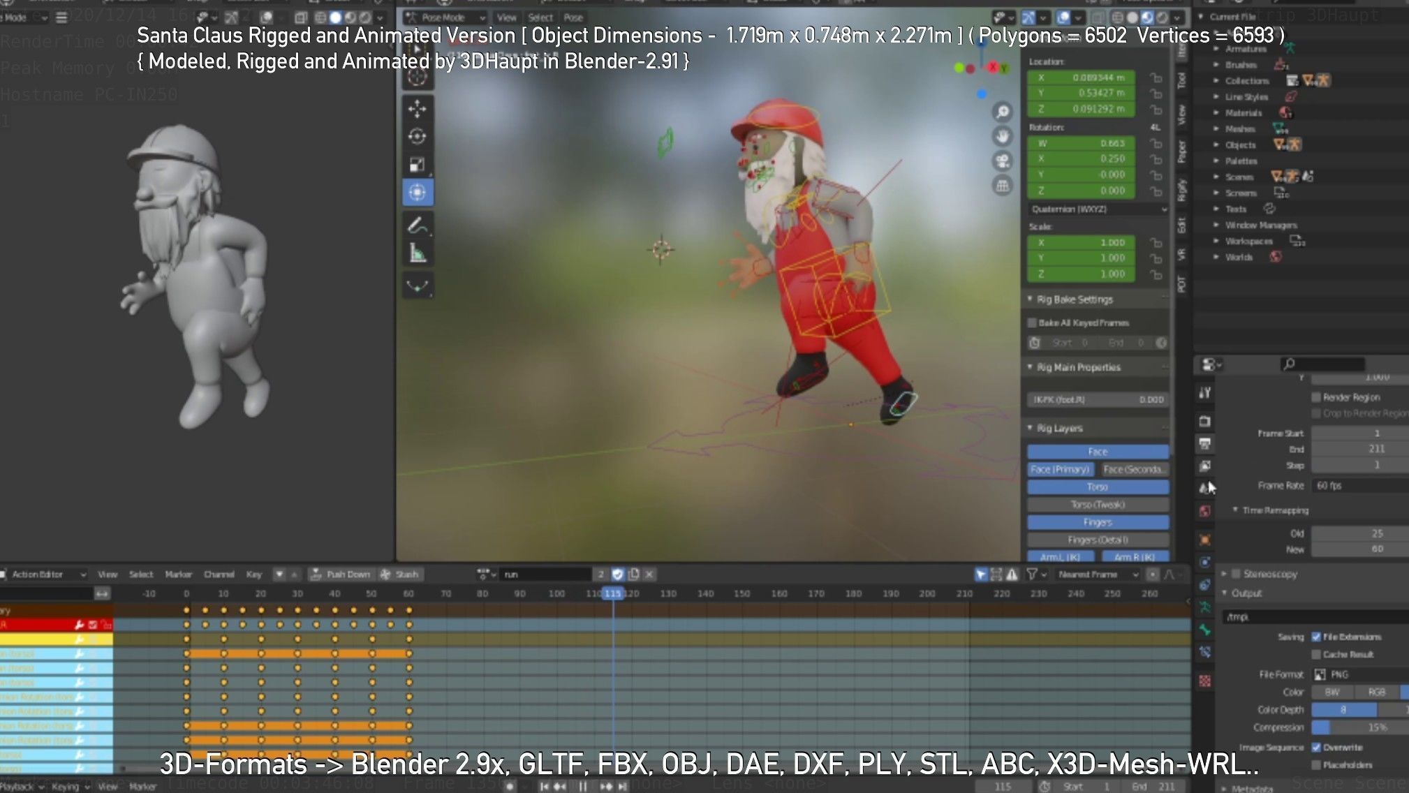
Task: Click the fake user shield icon for action
Action: coord(617,574)
